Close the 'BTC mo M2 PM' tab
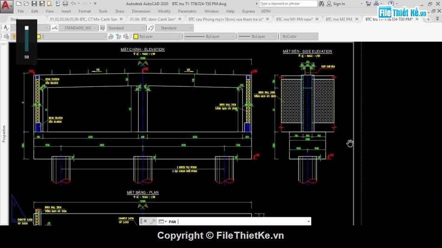 click(x=356, y=19)
